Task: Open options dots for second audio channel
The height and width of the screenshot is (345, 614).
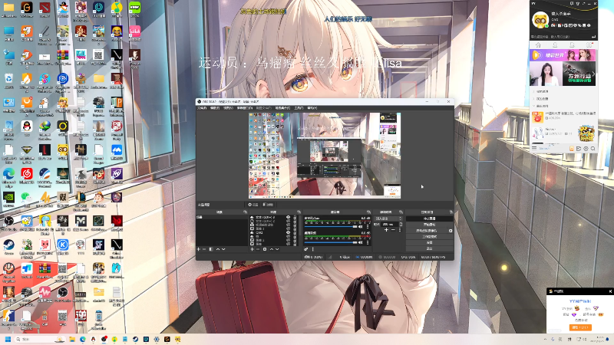Action: (368, 242)
